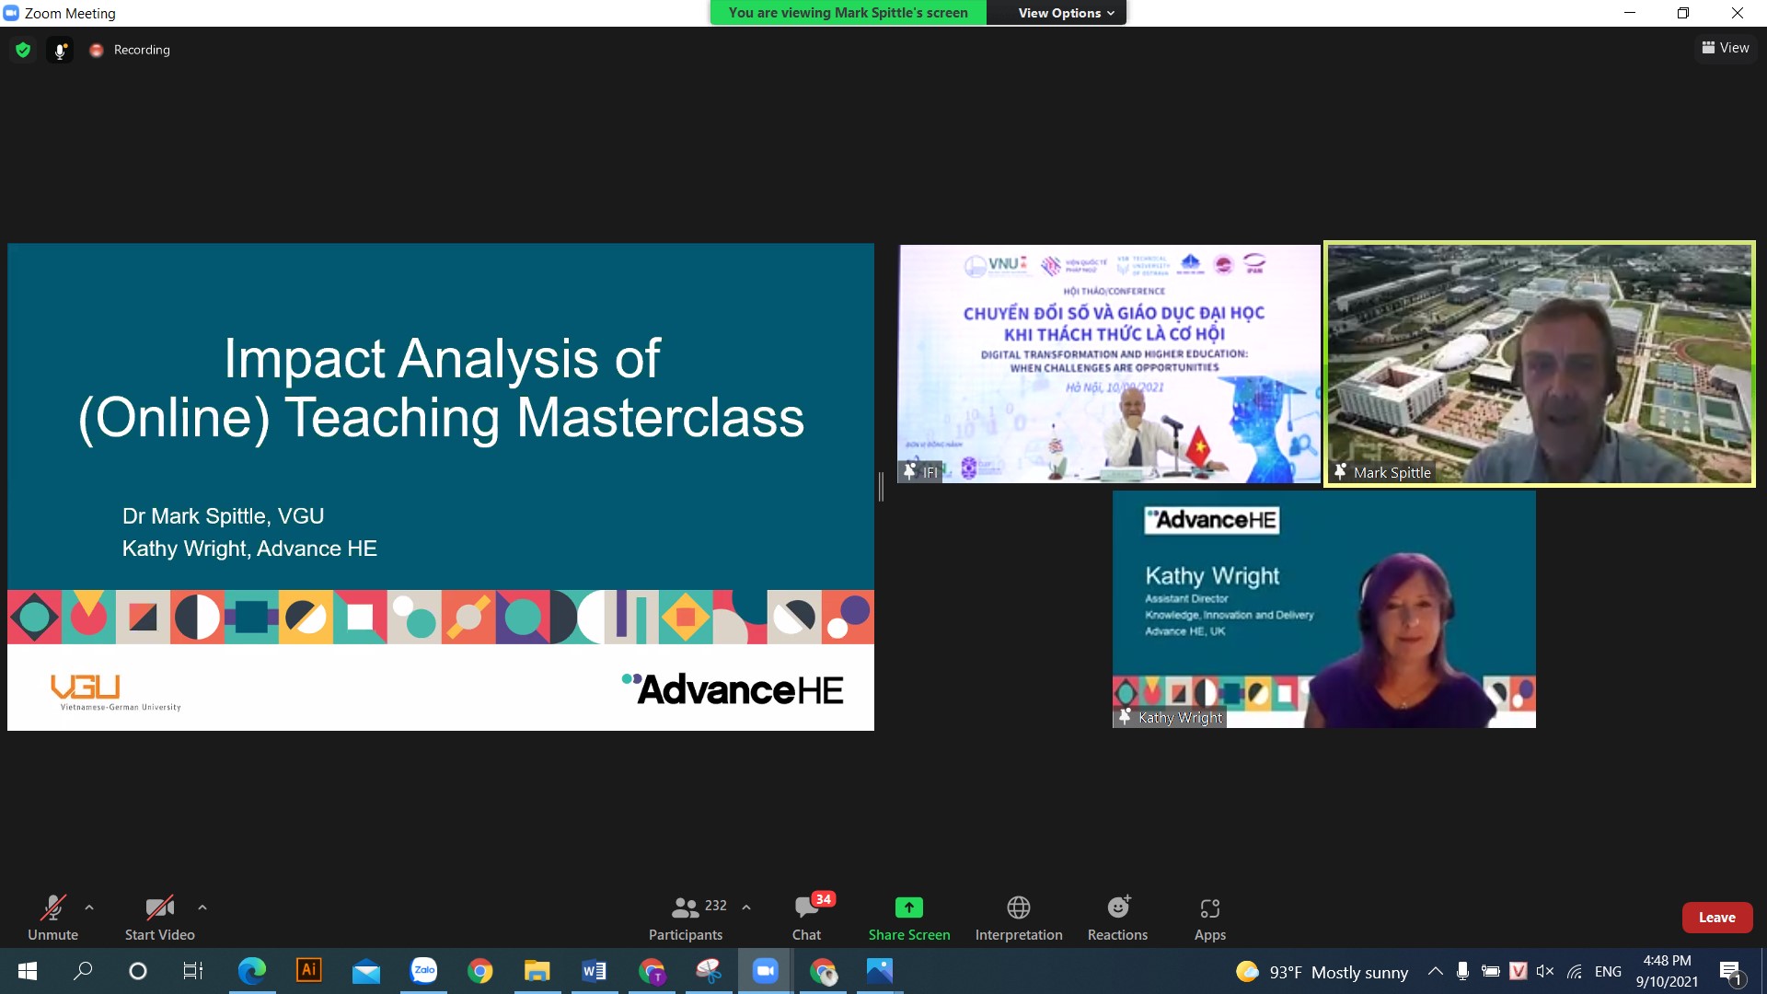Image resolution: width=1767 pixels, height=994 pixels.
Task: Click the pin icon on Kathy Wright video
Action: (x=1125, y=716)
